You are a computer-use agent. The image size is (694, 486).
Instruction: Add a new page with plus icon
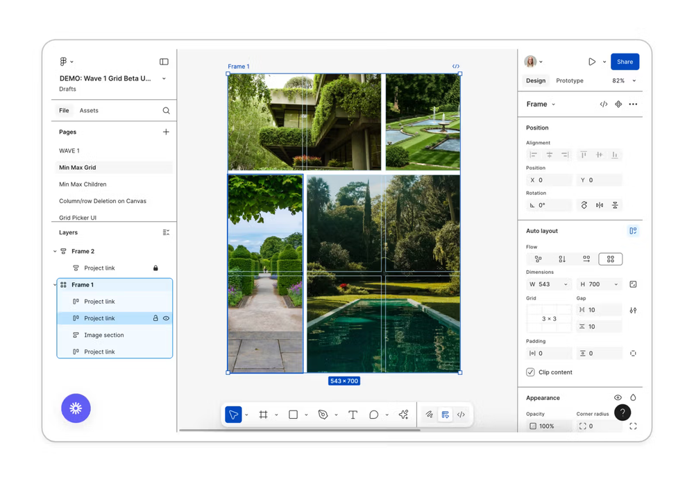pos(166,132)
